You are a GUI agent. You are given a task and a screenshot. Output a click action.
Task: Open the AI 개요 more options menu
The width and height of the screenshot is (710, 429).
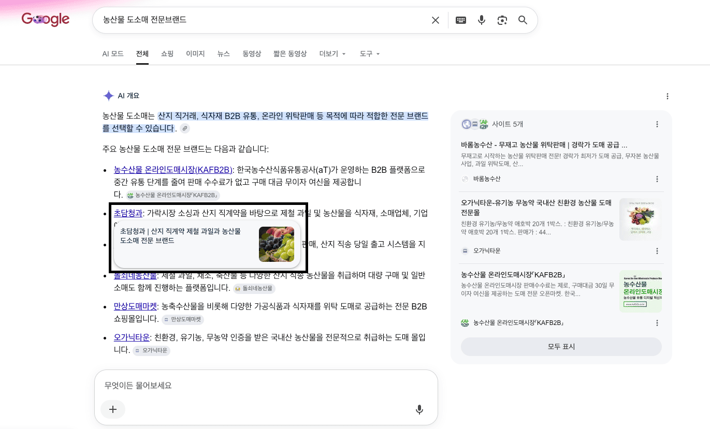point(668,96)
